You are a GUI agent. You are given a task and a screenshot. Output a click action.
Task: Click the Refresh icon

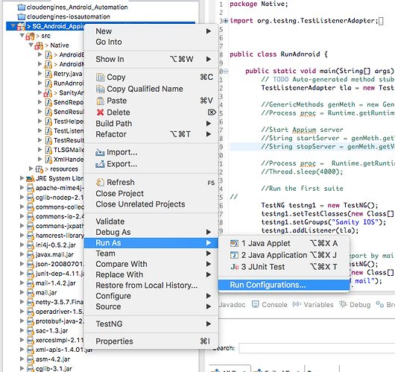click(101, 182)
